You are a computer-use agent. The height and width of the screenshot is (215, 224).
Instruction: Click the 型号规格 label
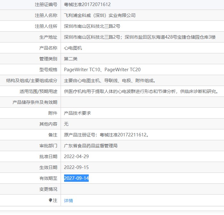(x=48, y=70)
